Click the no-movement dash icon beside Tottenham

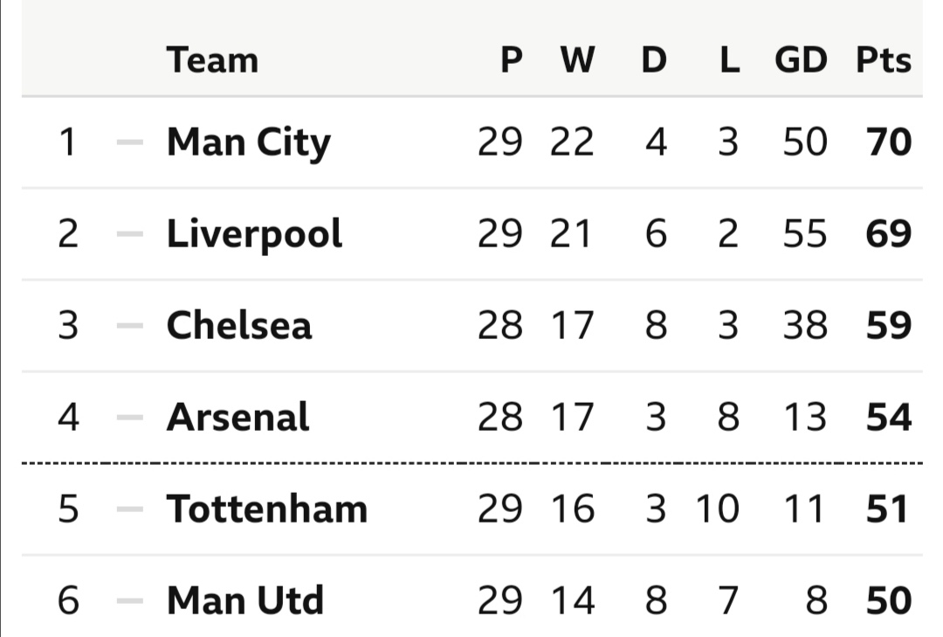[130, 509]
